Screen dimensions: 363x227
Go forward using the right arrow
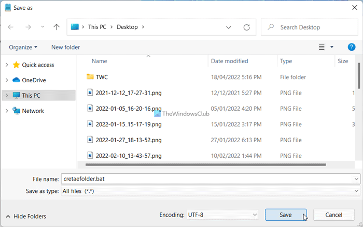click(x=28, y=27)
